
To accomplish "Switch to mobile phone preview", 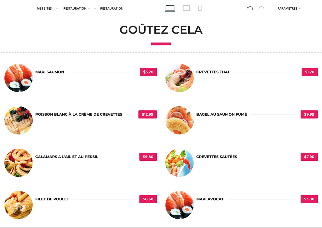I will pos(200,8).
